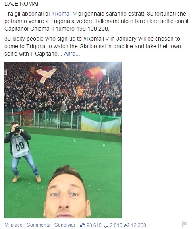The height and width of the screenshot is (229, 195).
Task: Click the DAJE ROMA! heading text
Action: (x=21, y=4)
